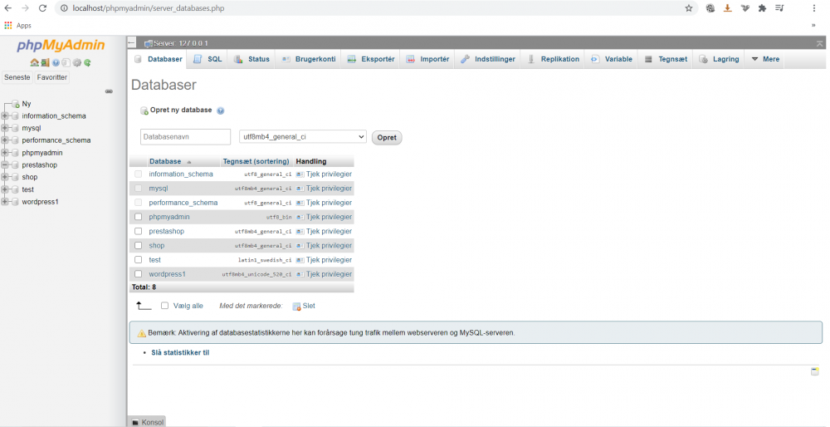
Task: Open the media control playlist icon
Action: tap(779, 8)
